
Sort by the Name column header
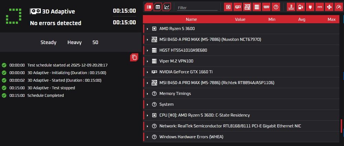191,19
